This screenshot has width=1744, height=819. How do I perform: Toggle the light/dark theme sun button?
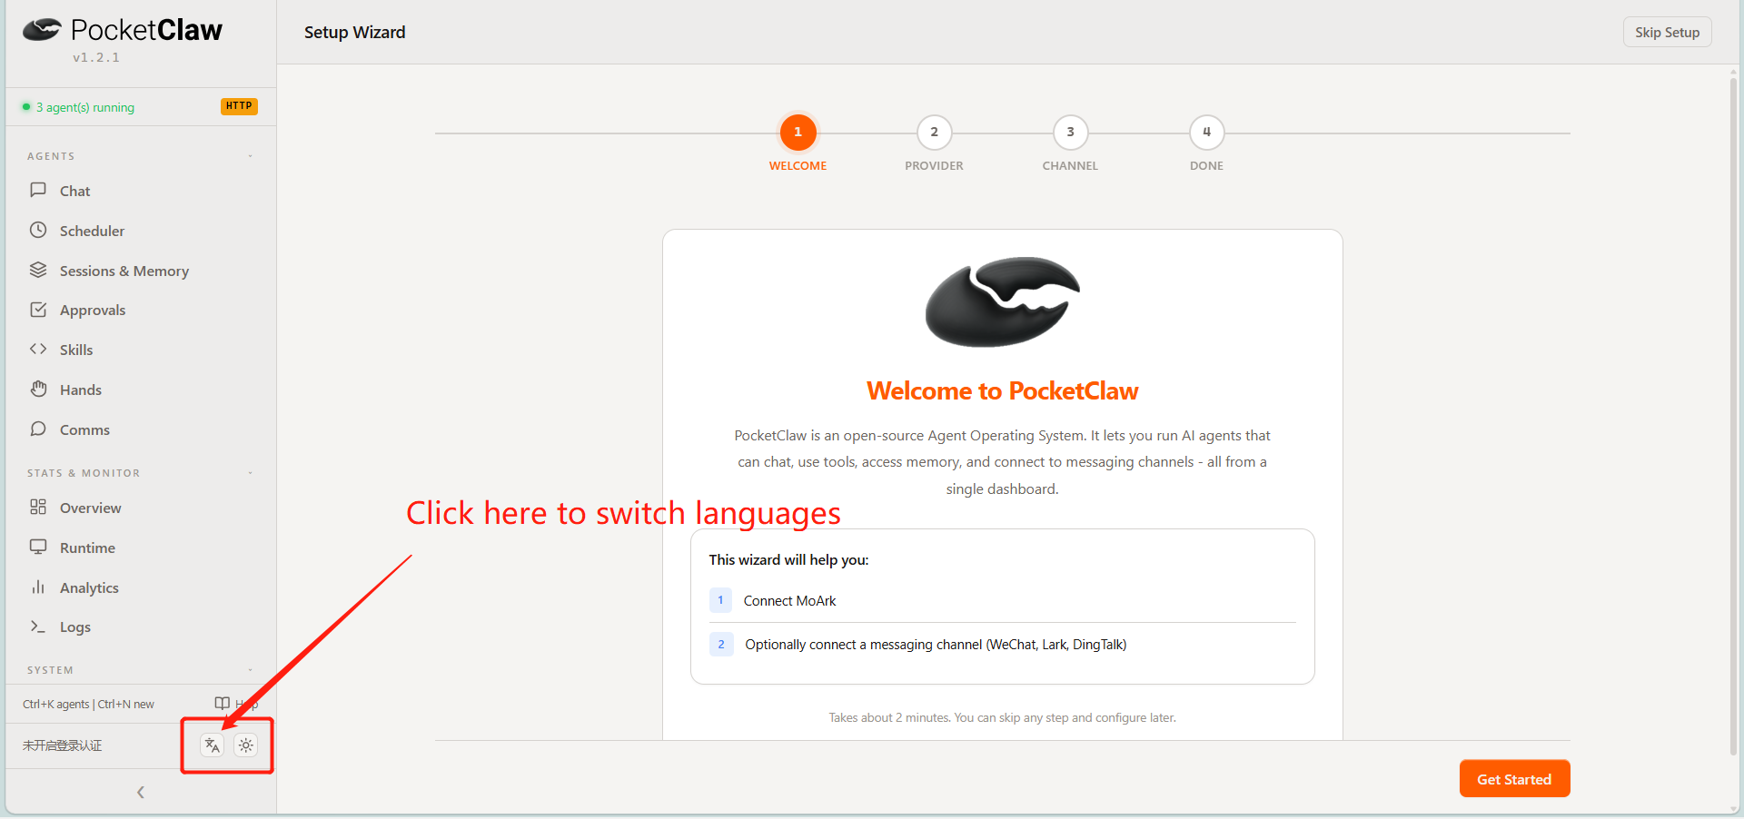click(246, 745)
